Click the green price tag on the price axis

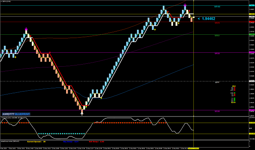252,34
